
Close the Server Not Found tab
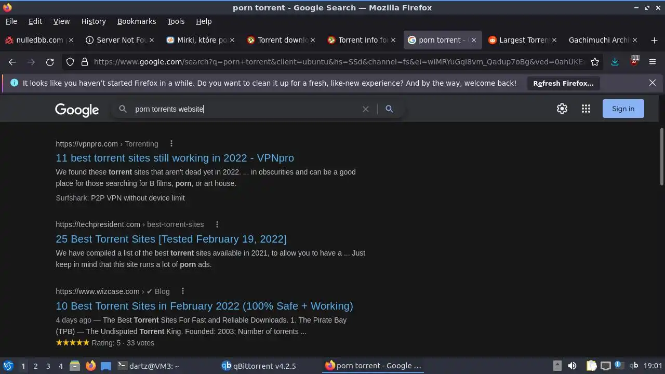tap(151, 40)
